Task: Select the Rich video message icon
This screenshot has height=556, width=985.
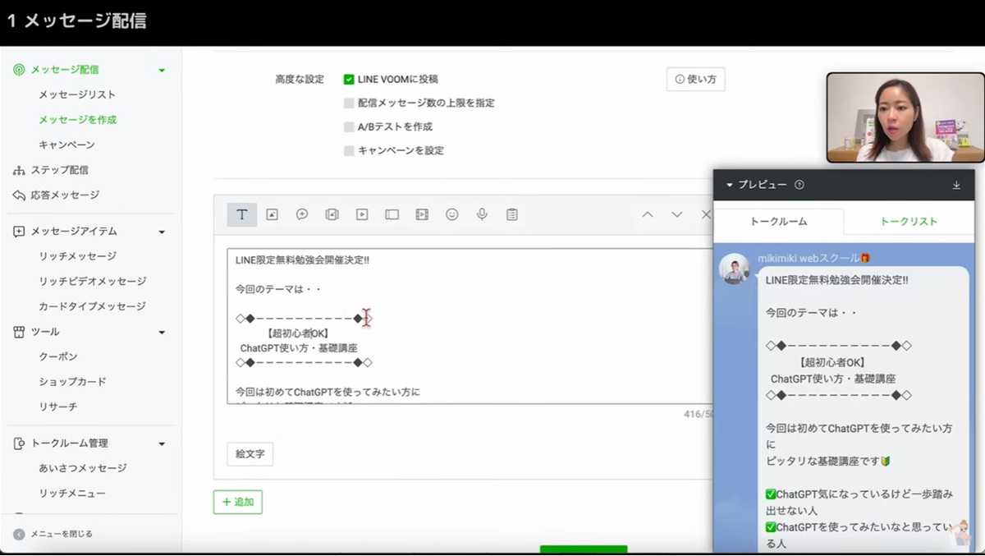Action: [422, 214]
